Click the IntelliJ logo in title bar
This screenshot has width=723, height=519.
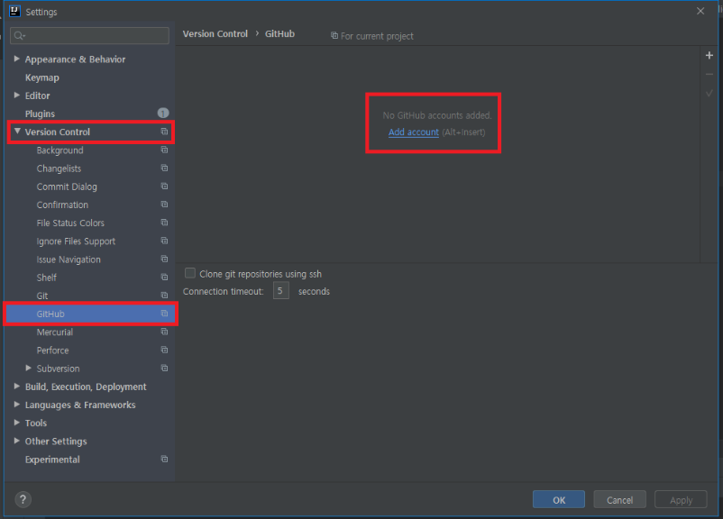(14, 11)
